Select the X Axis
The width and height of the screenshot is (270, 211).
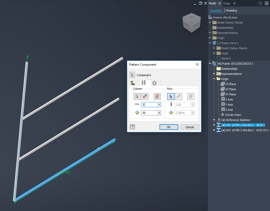tap(229, 99)
